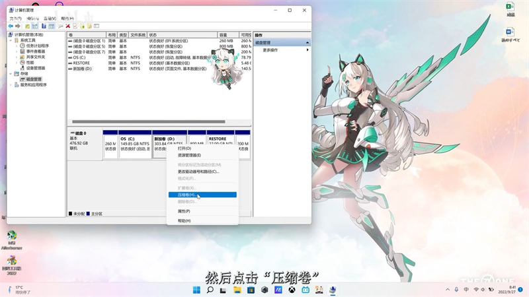Click the blue help book toolbar icon
Image resolution: width=529 pixels, height=297 pixels.
tap(44, 26)
